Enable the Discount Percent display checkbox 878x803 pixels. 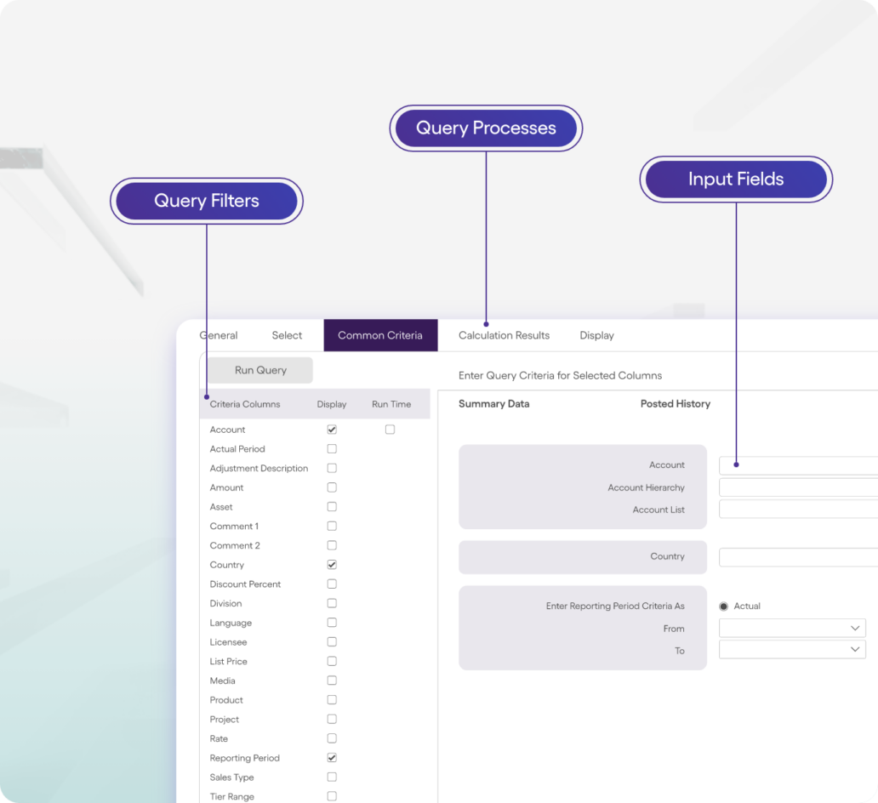tap(332, 584)
